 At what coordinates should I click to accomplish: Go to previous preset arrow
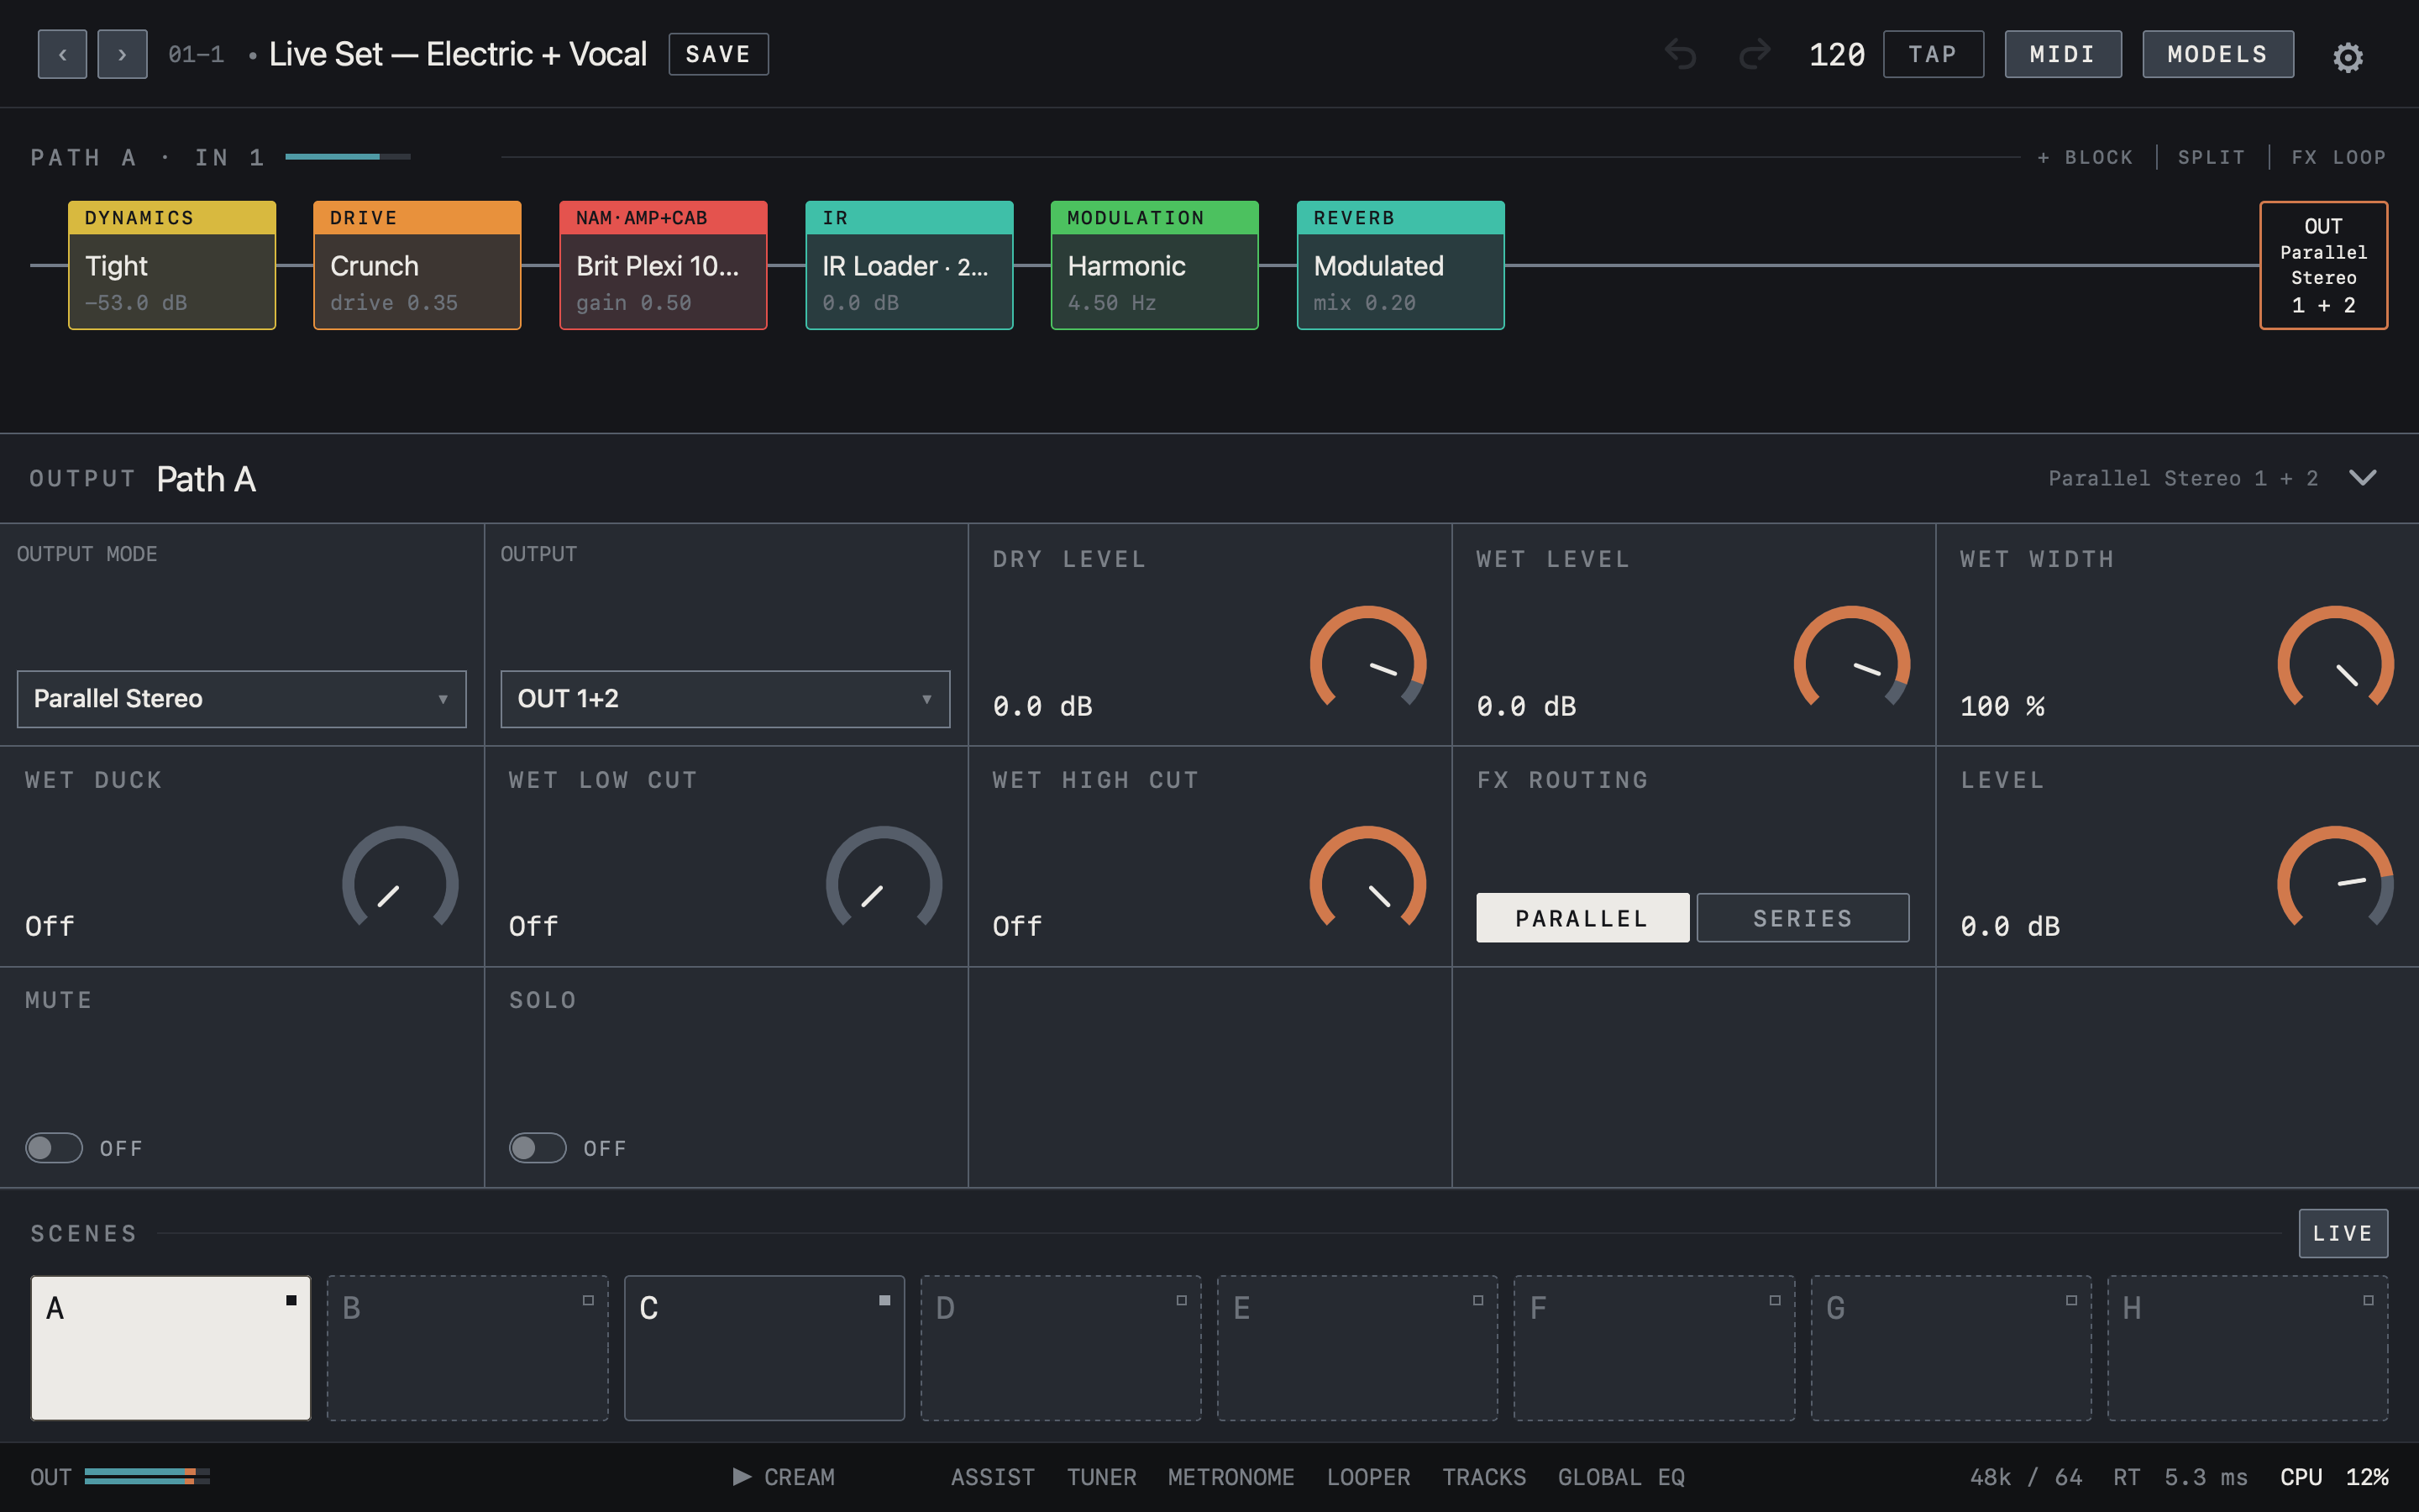tap(62, 54)
